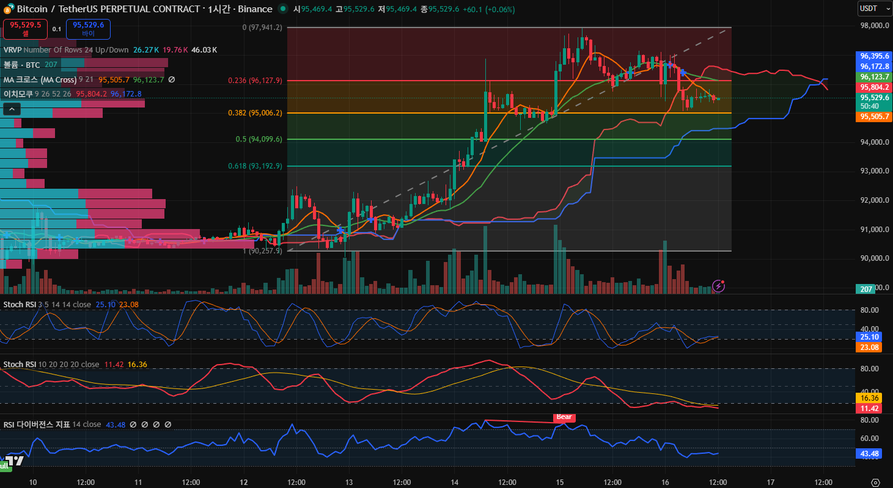Select the Ichimoku indicator legend entry
The height and width of the screenshot is (488, 893).
(x=17, y=94)
